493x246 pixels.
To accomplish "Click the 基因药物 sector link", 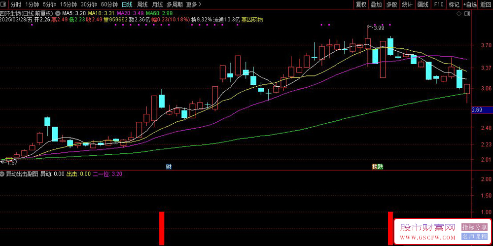I will pos(252,20).
